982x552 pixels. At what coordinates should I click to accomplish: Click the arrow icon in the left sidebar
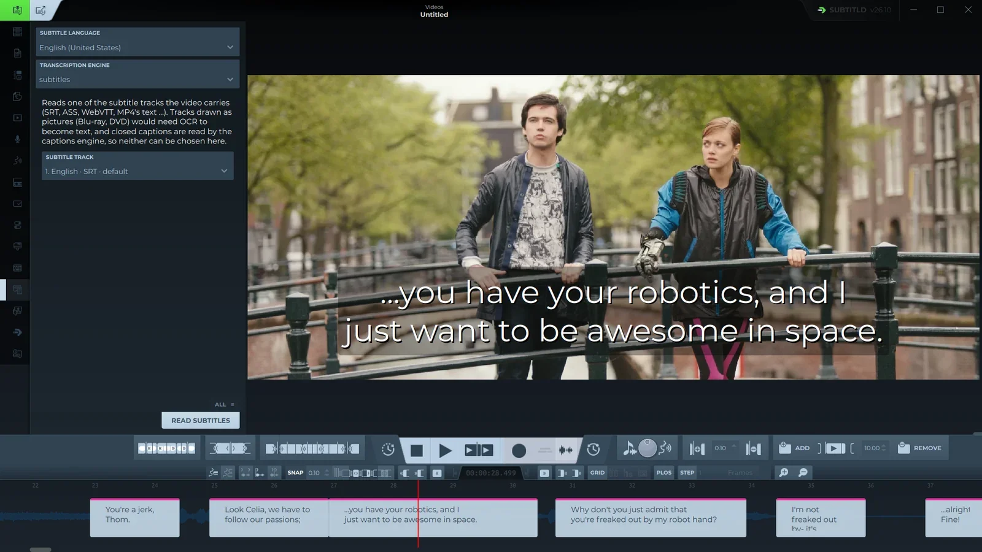[17, 332]
